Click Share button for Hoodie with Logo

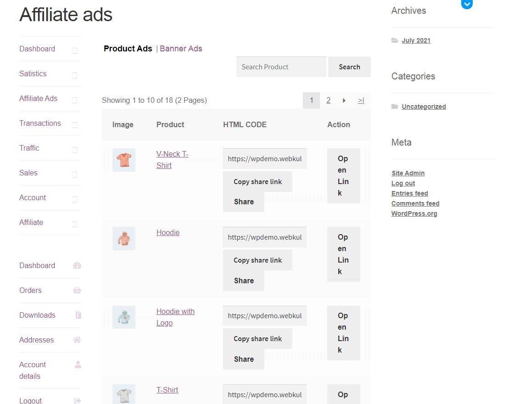tap(244, 359)
